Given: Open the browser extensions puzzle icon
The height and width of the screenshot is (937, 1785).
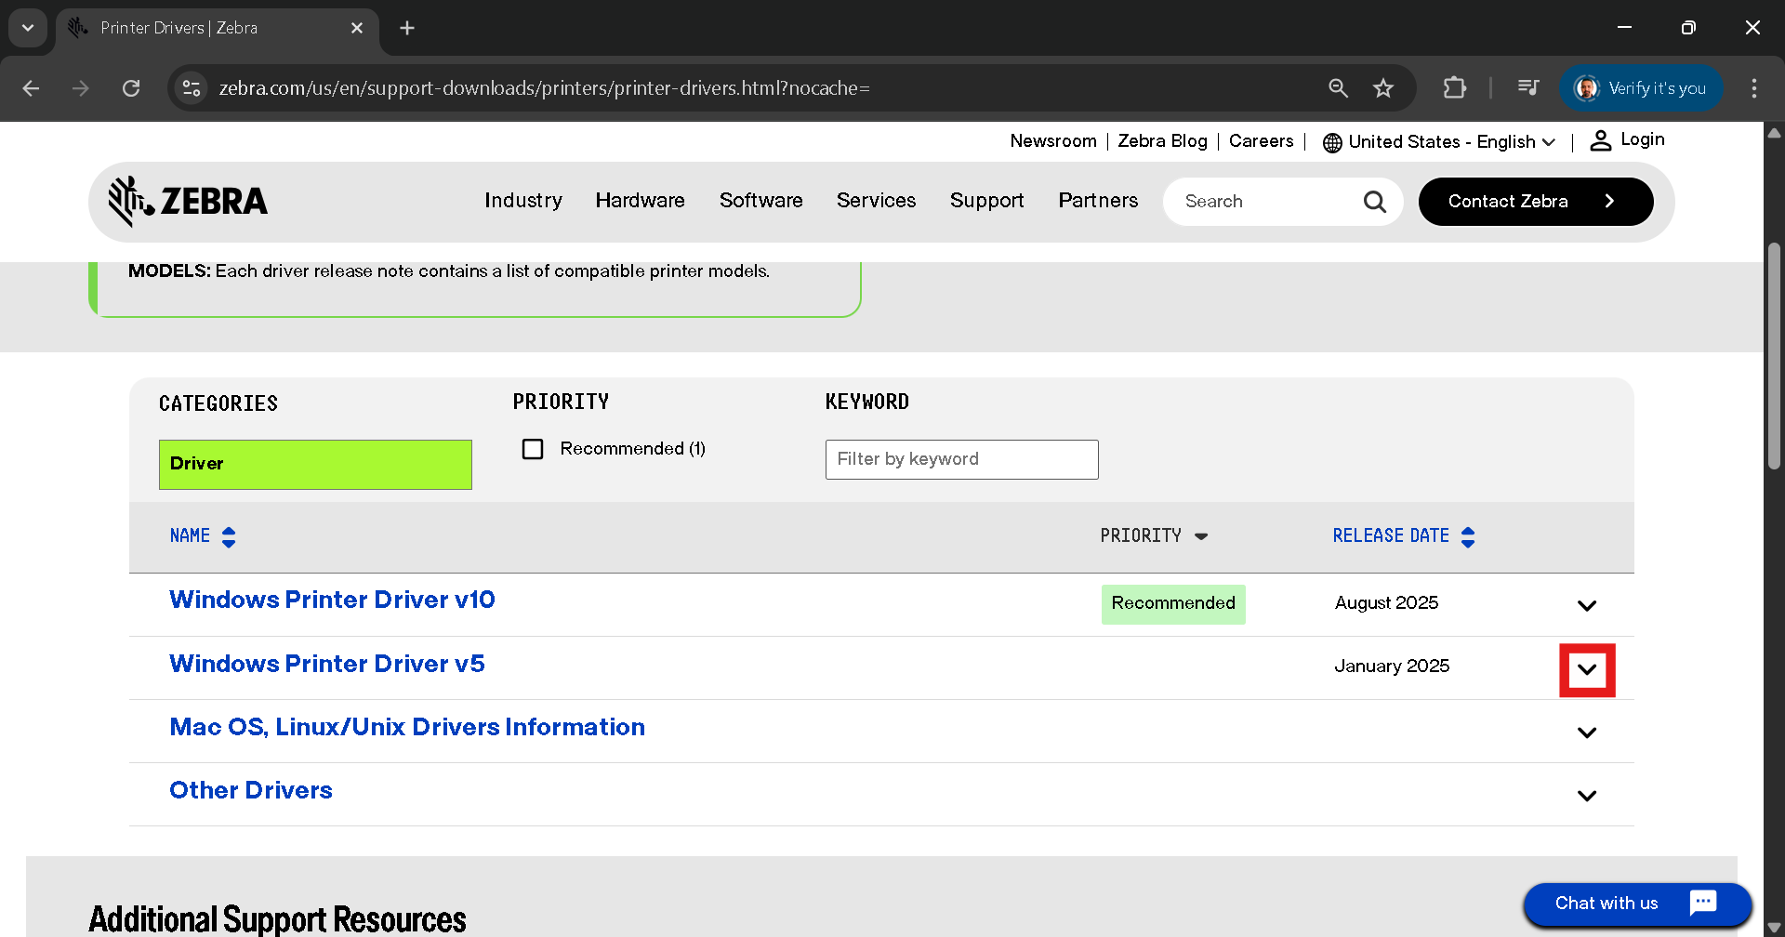Looking at the screenshot, I should click(1454, 88).
